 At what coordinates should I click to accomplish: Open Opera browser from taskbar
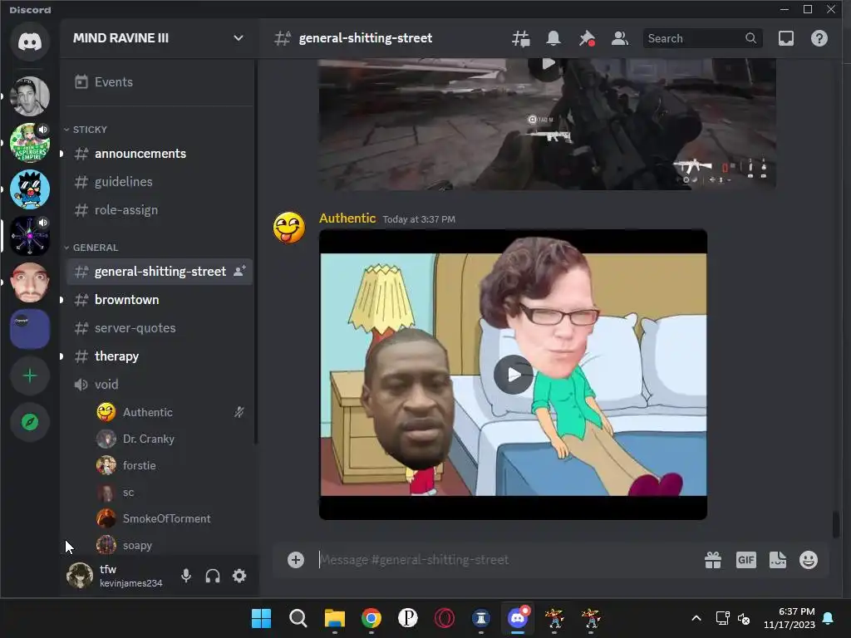[x=445, y=618]
